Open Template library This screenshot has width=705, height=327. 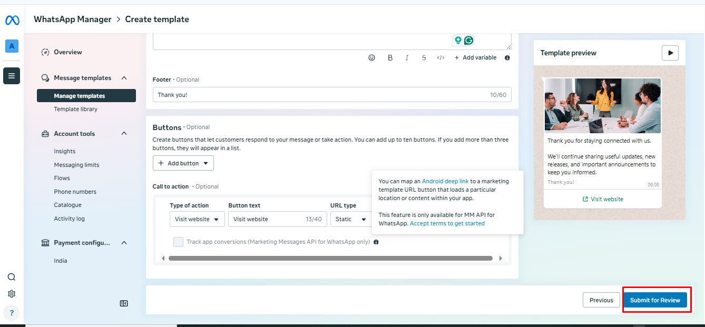76,109
